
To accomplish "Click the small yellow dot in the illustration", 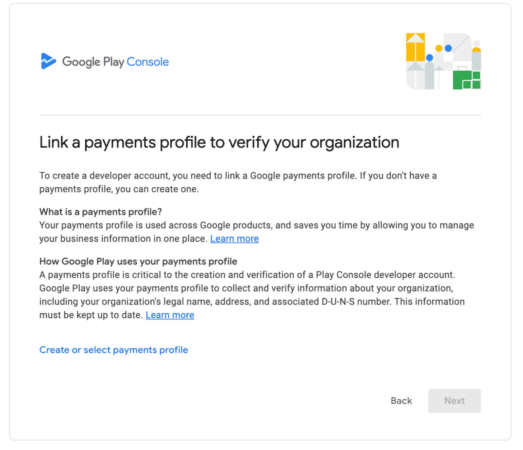I will (439, 48).
